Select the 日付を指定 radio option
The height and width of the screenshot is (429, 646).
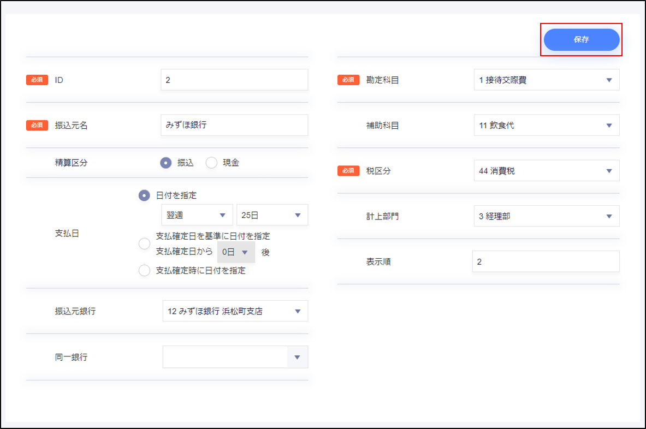point(144,195)
